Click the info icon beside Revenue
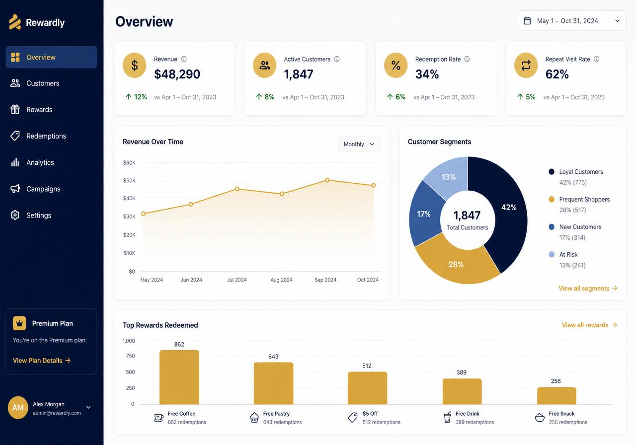Viewport: 636px width, 445px height. coord(184,59)
